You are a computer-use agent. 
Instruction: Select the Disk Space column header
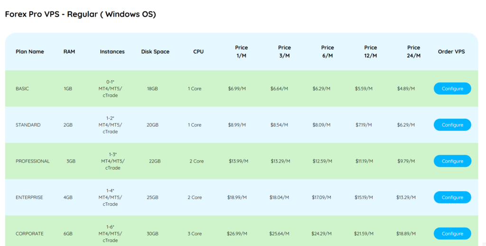coord(155,52)
